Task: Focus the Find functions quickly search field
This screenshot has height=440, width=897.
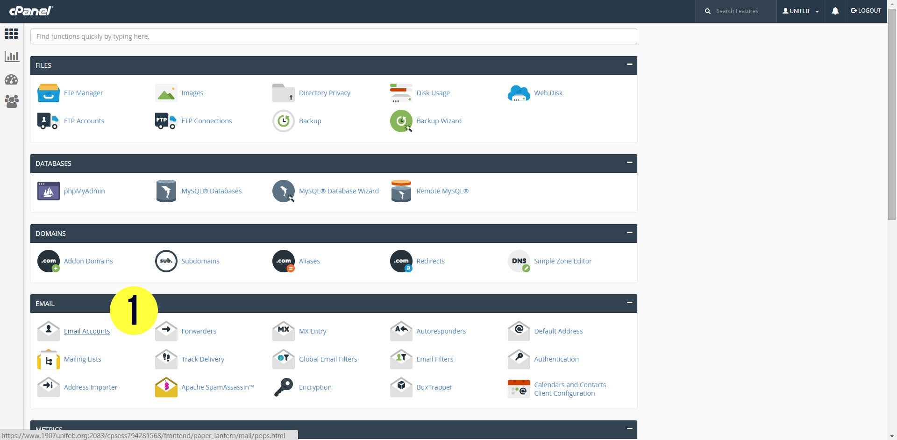Action: tap(333, 36)
